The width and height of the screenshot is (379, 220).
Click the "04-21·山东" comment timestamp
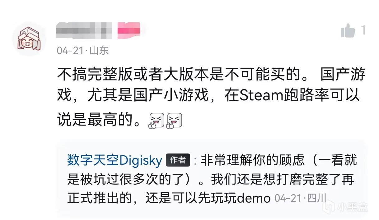(83, 51)
